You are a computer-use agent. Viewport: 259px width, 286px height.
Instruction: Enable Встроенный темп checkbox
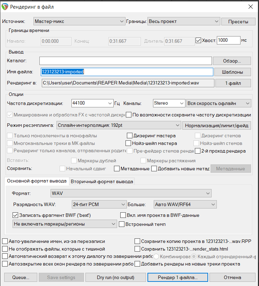coord(122,224)
